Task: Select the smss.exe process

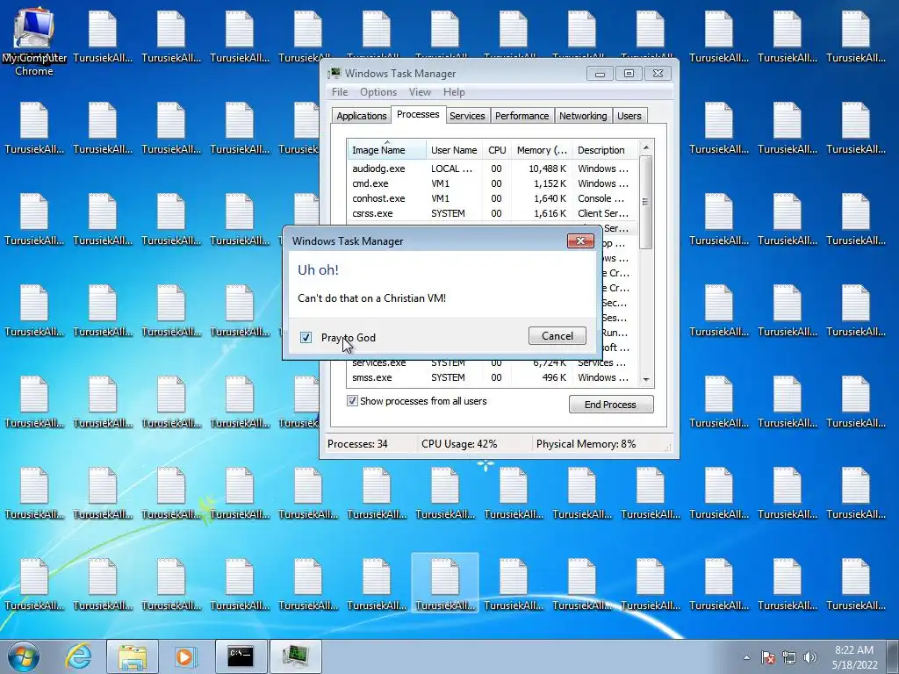Action: click(x=492, y=377)
